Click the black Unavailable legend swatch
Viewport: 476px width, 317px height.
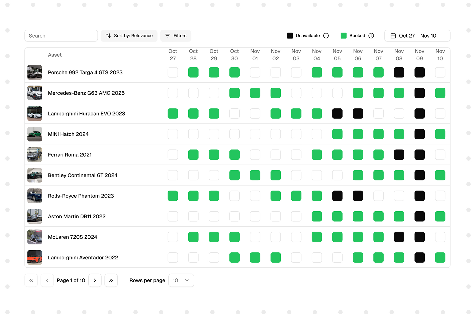click(x=290, y=36)
